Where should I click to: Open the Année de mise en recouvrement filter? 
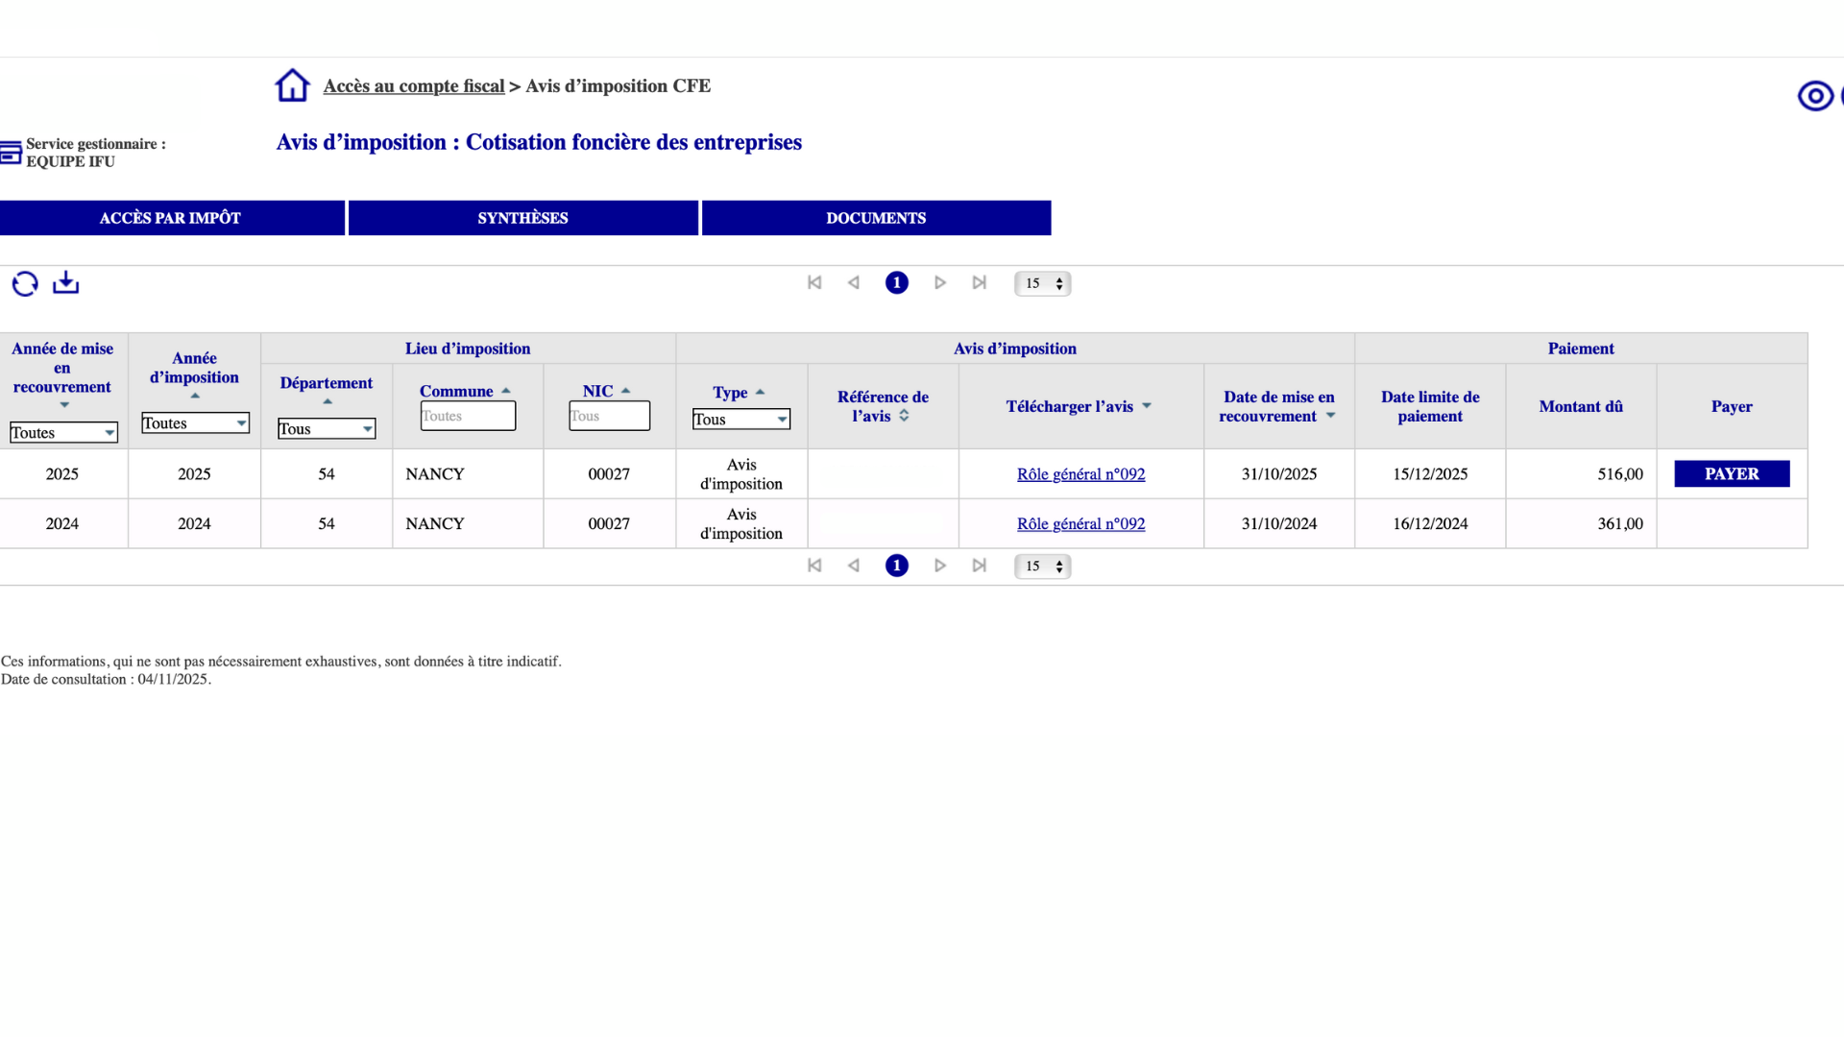(63, 433)
